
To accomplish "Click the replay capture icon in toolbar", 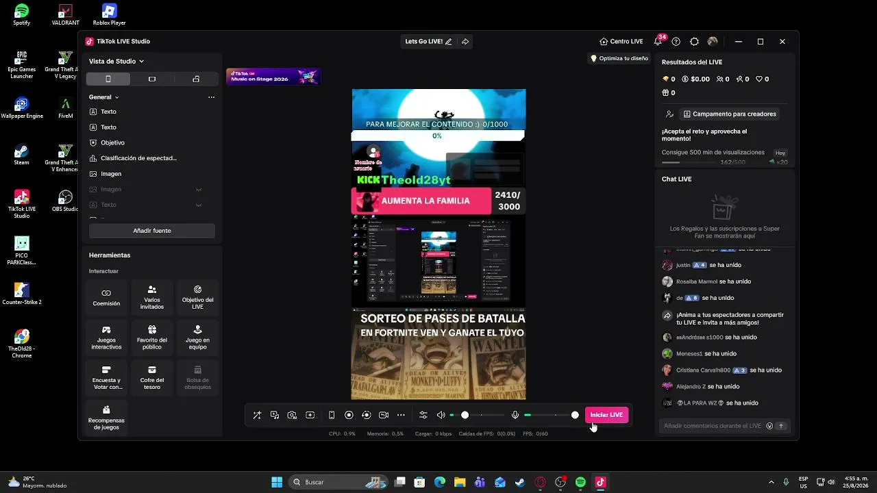I will point(367,415).
